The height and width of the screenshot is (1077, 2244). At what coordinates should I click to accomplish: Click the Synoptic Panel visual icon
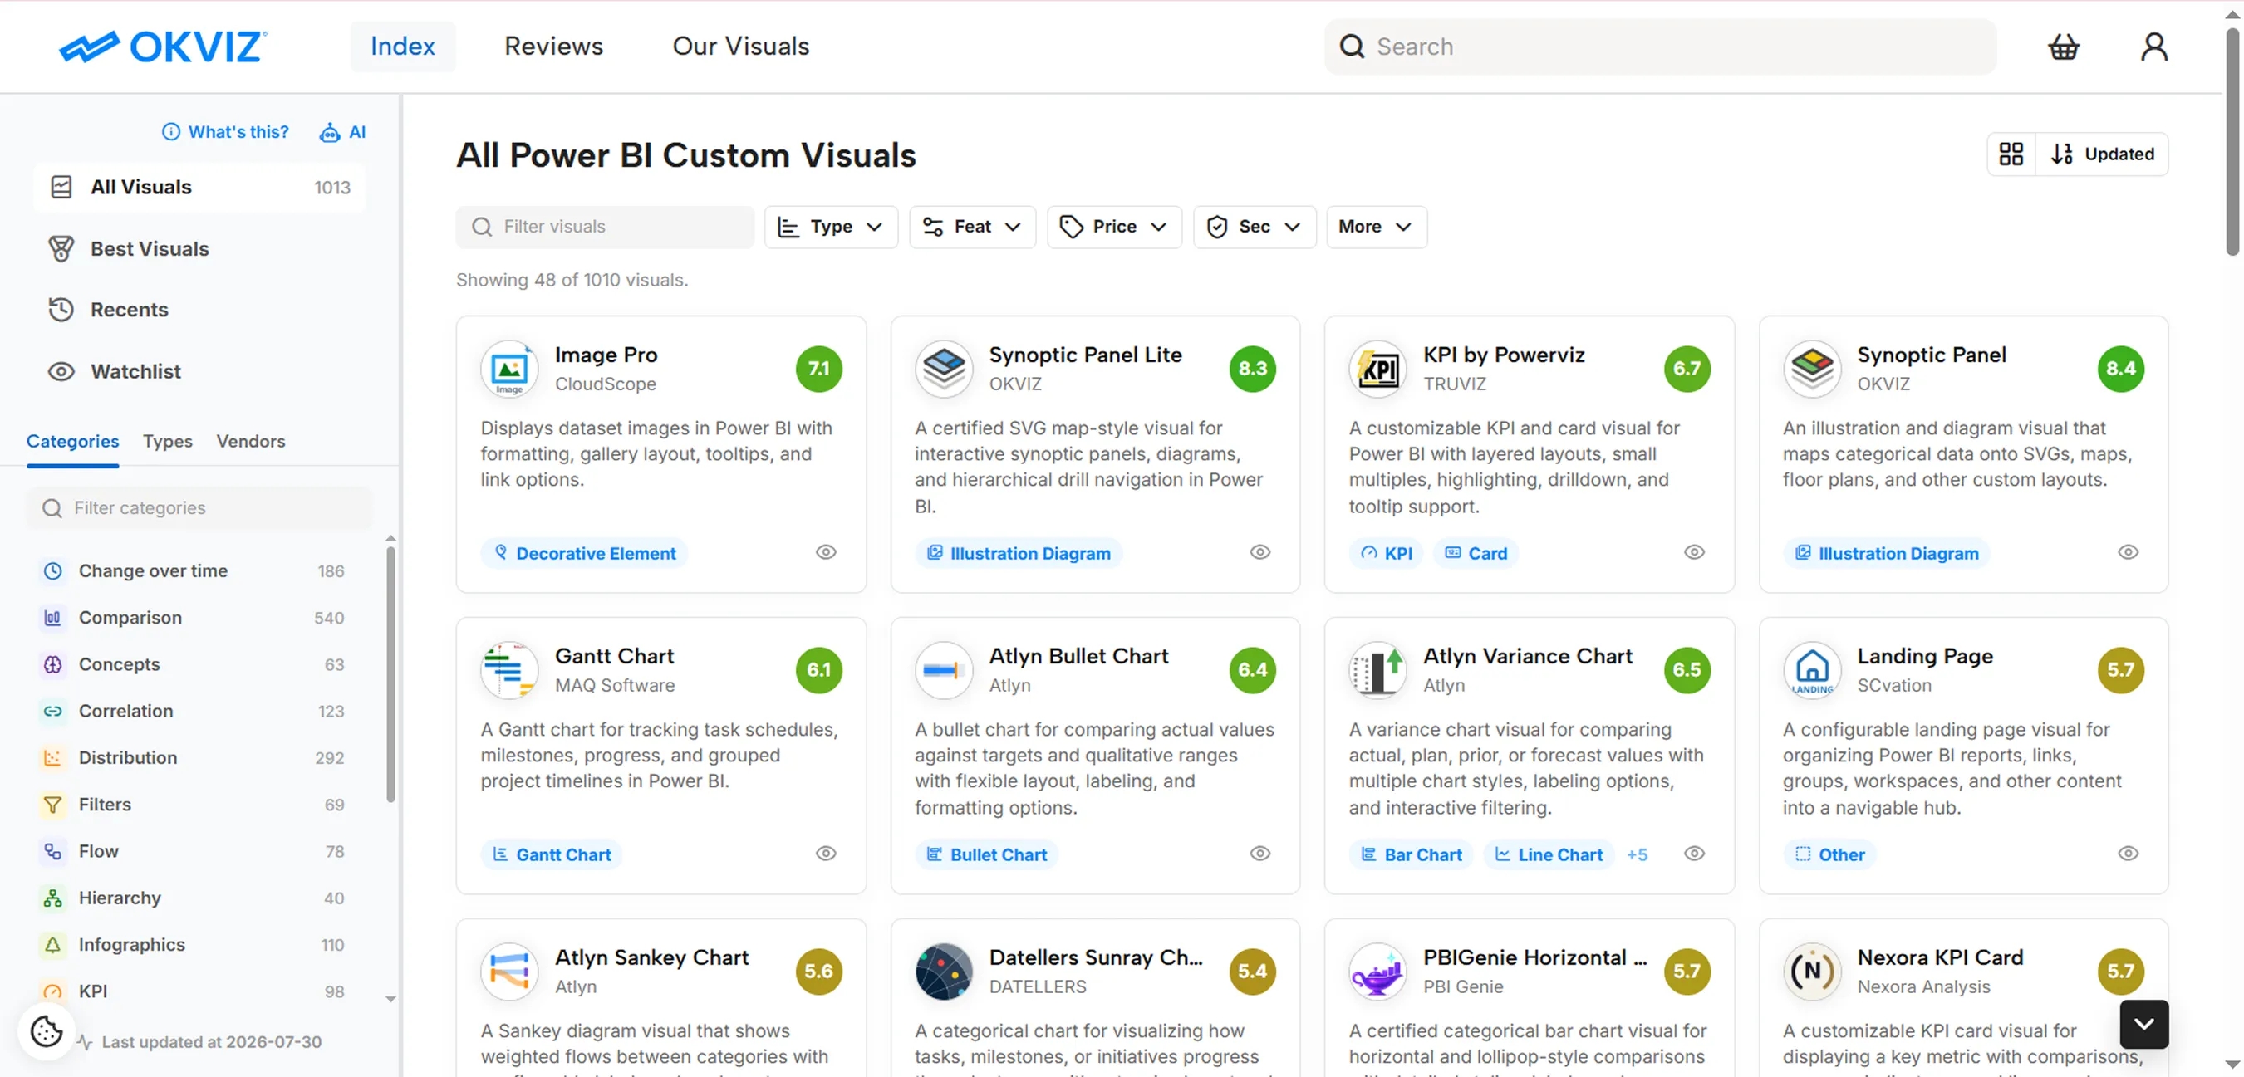click(1812, 370)
